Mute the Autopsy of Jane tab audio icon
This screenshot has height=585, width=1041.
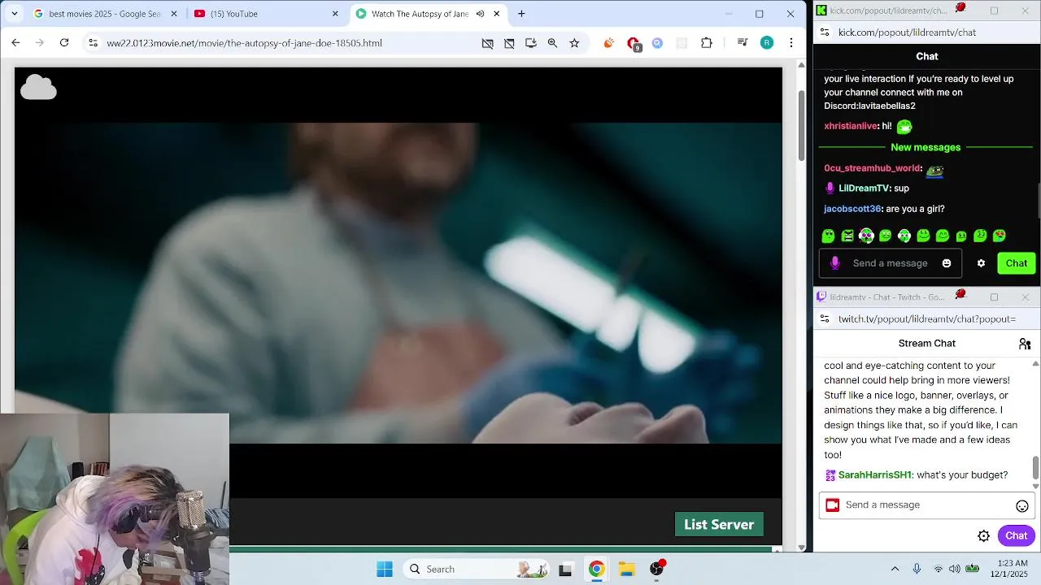click(x=480, y=14)
